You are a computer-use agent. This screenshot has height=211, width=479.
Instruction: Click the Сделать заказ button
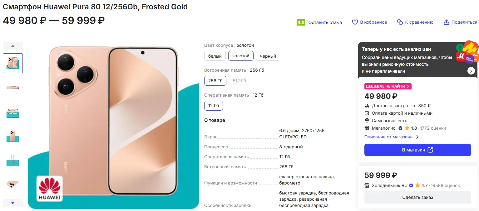[x=417, y=197]
